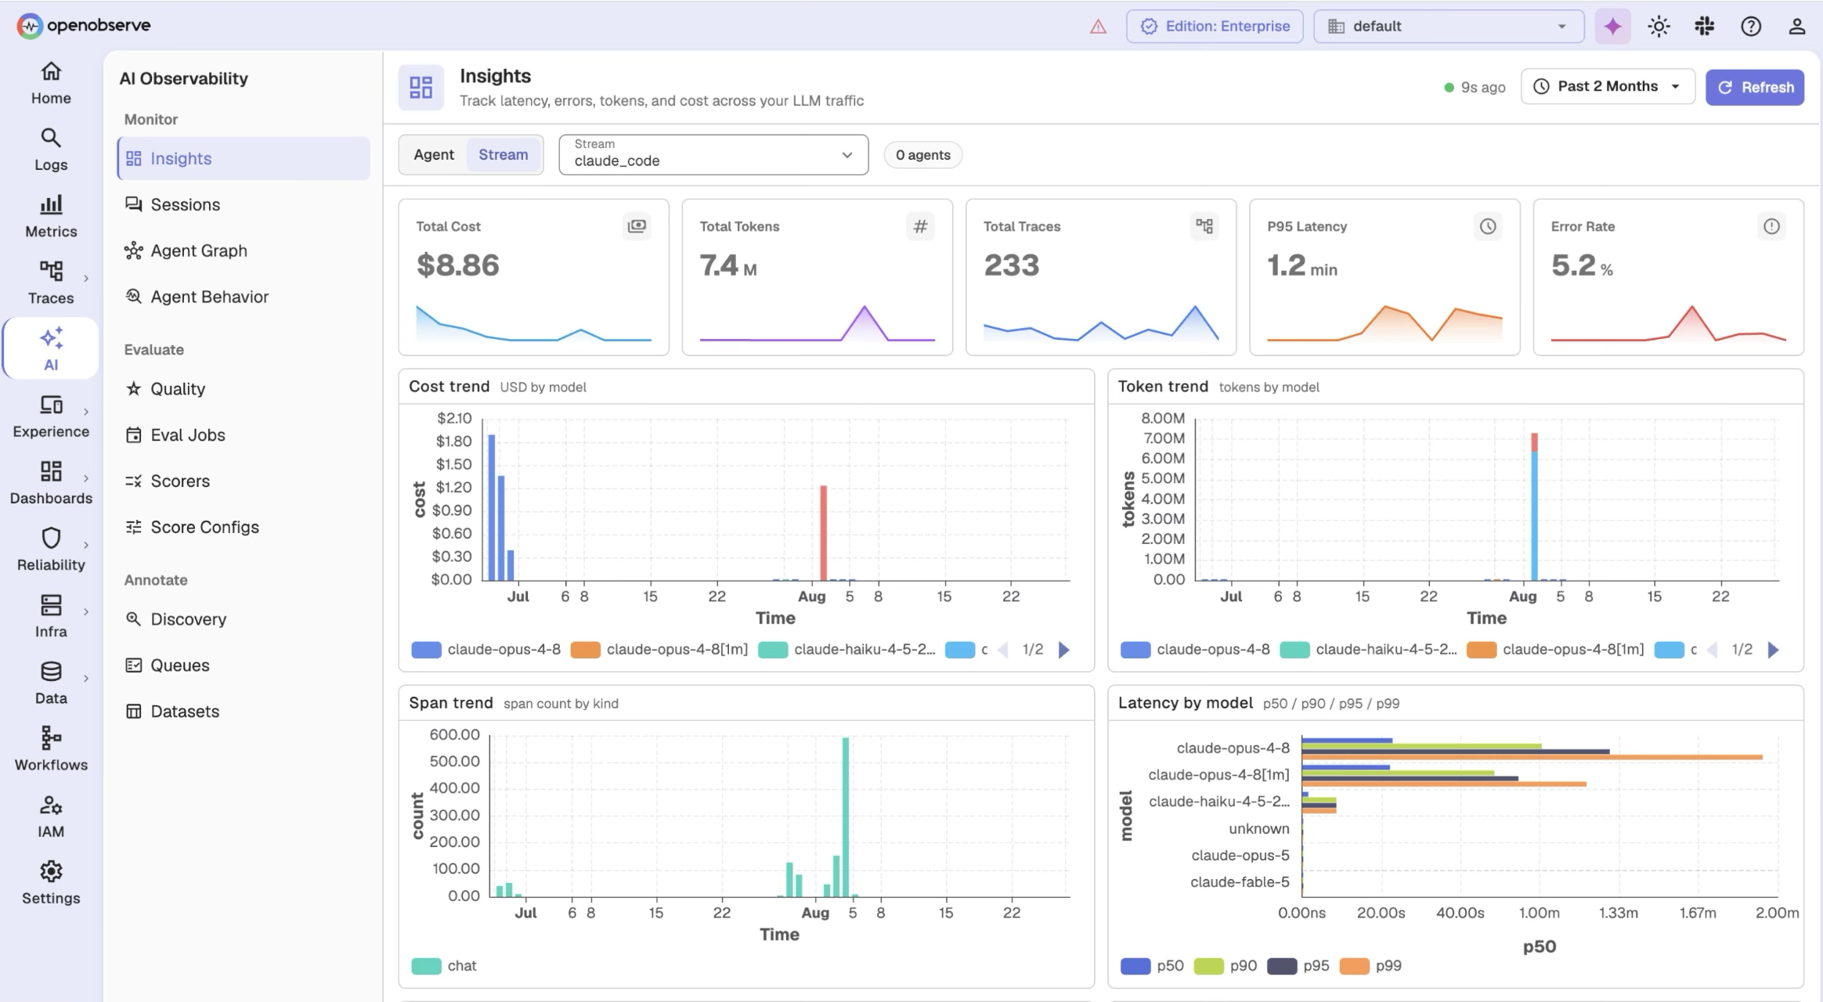Expand the Dashboards submenu chevron

pos(86,478)
